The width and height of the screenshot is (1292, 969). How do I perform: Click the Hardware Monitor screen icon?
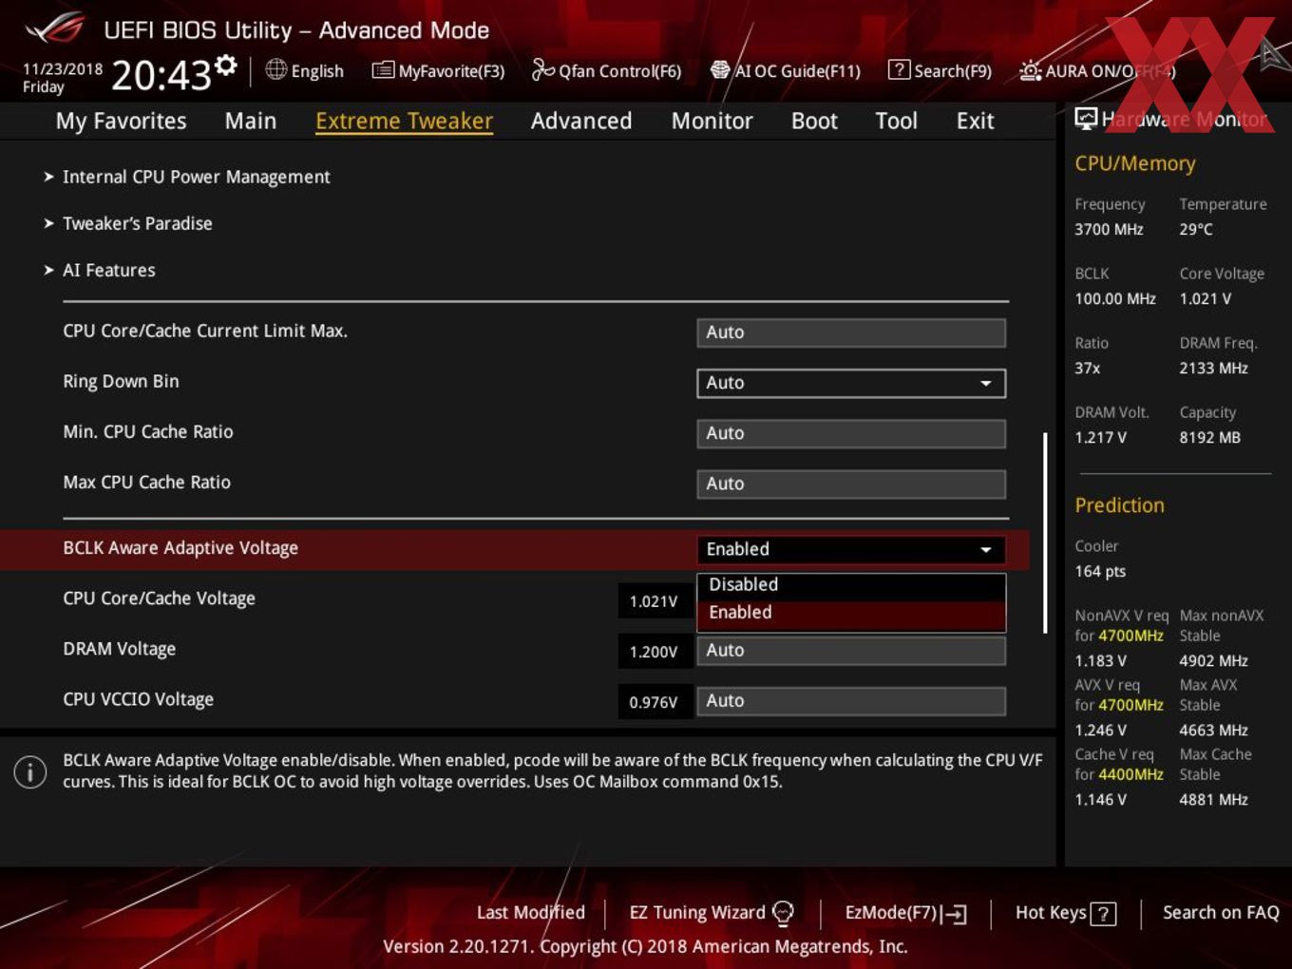click(1086, 119)
